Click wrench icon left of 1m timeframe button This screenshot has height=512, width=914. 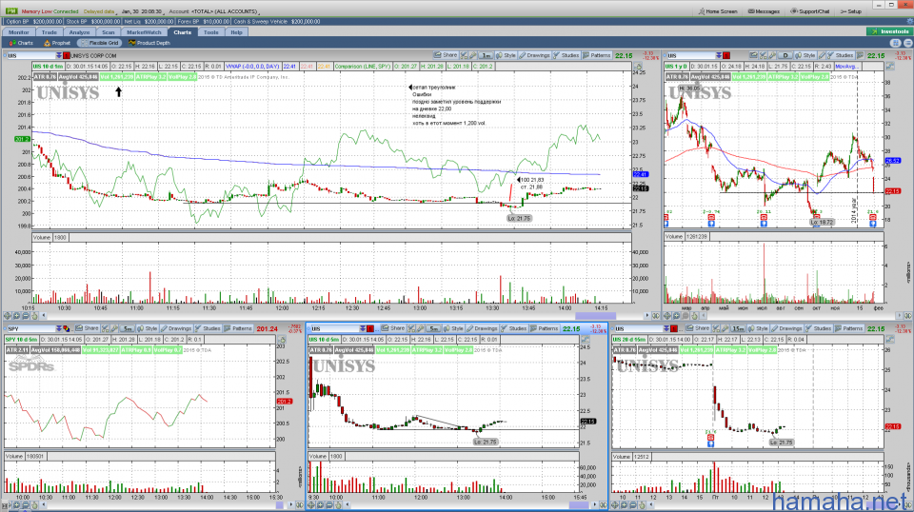coord(473,55)
